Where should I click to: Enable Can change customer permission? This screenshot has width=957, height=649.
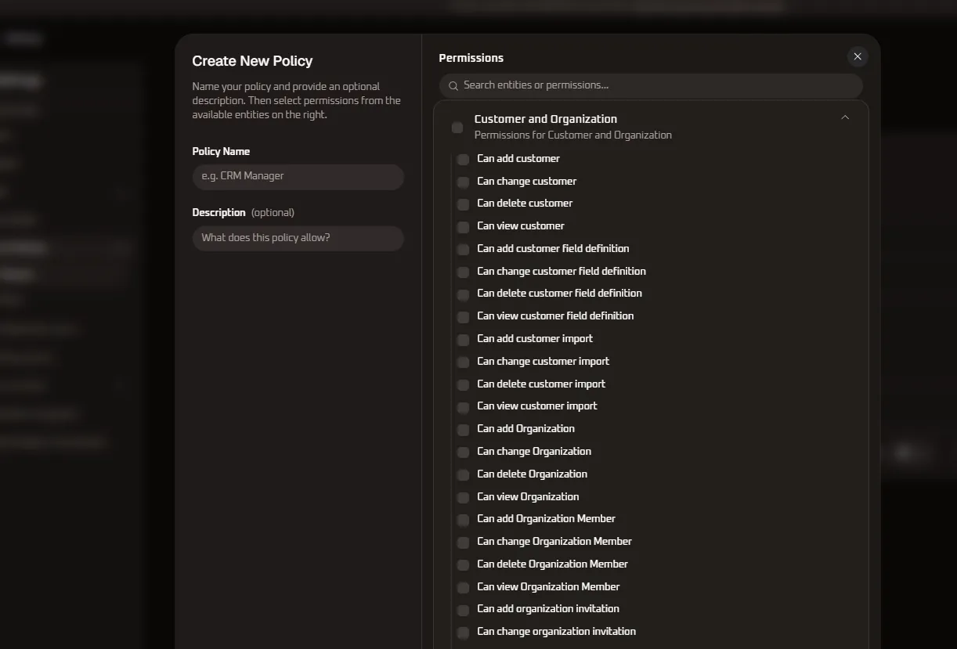[463, 182]
